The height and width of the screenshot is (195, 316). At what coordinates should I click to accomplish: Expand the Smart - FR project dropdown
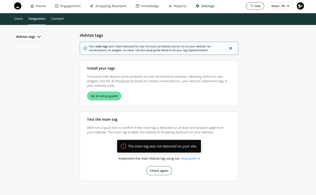coord(280,6)
